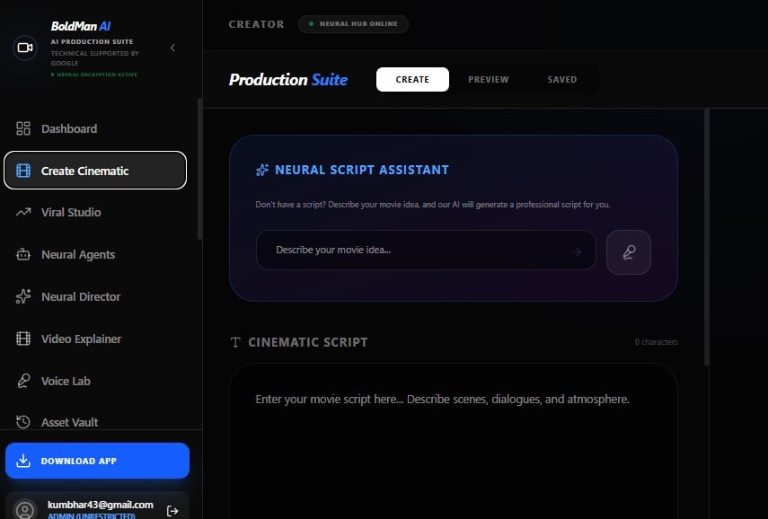This screenshot has height=519, width=768.
Task: Click the AI PRODUCTION SUITE subtitle
Action: coord(93,41)
